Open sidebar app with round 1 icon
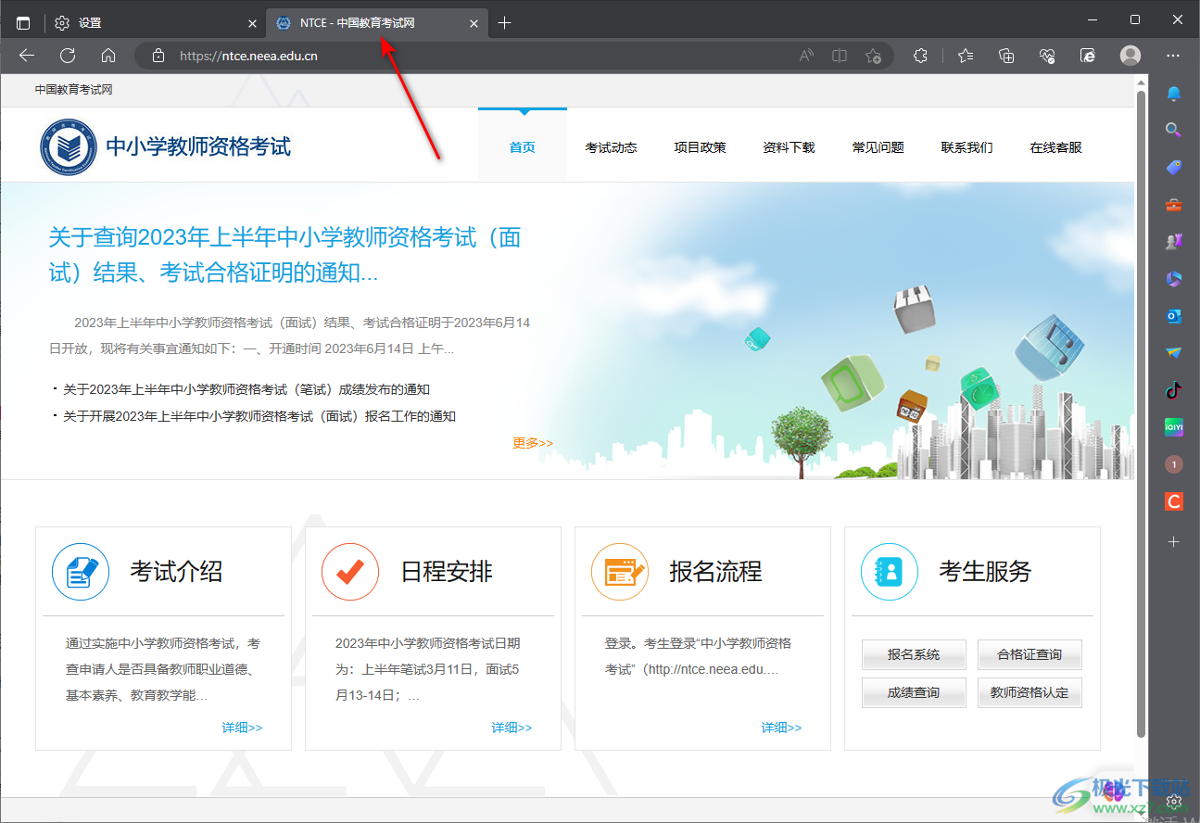1200x823 pixels. point(1174,464)
